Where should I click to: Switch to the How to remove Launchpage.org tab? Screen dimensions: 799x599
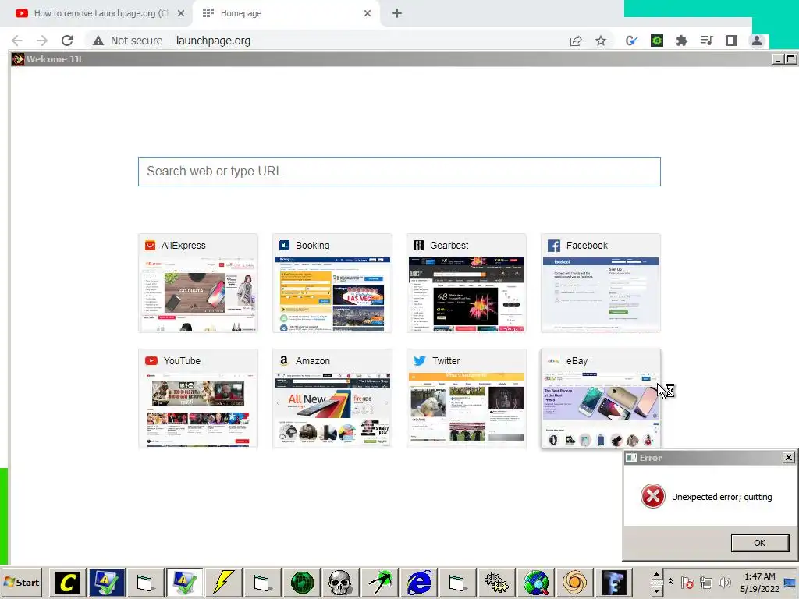point(101,13)
